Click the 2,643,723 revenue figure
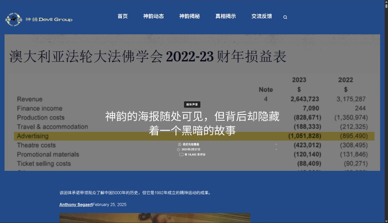The image size is (388, 223). (x=305, y=99)
